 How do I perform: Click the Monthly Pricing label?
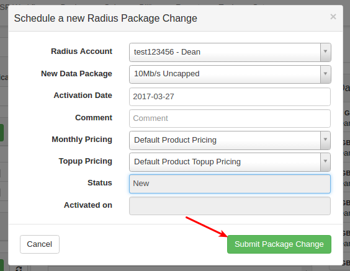pyautogui.click(x=82, y=140)
